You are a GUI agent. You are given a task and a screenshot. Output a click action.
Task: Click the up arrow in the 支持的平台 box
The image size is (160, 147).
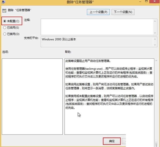[x=155, y=39]
